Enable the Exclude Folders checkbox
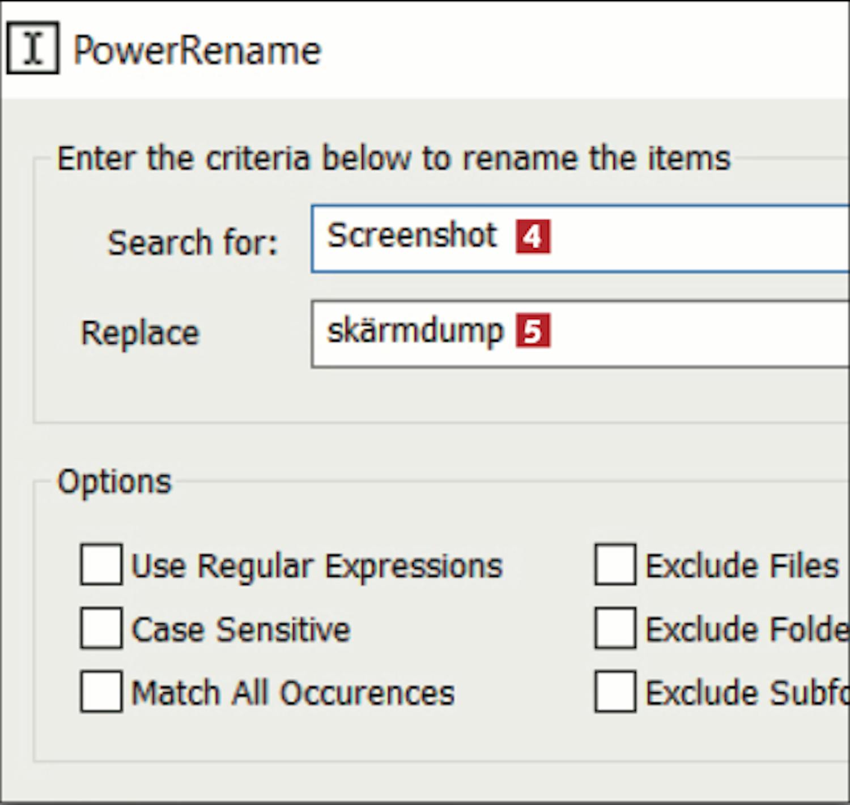Image resolution: width=850 pixels, height=805 pixels. tap(615, 628)
